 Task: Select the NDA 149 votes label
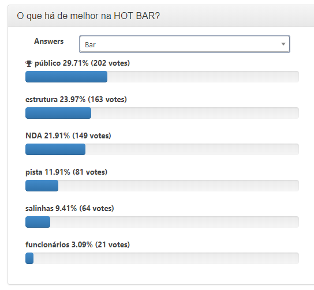(x=68, y=136)
